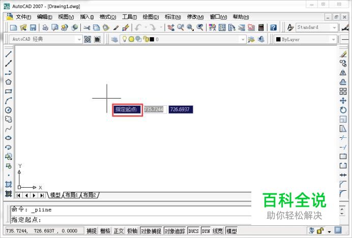The height and width of the screenshot is (238, 352).
Task: Toggle DUCS dynamic UCS
Action: tap(193, 231)
